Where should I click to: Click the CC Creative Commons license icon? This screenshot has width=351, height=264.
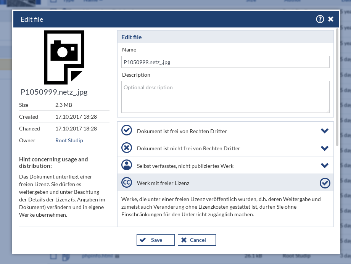pyautogui.click(x=126, y=183)
